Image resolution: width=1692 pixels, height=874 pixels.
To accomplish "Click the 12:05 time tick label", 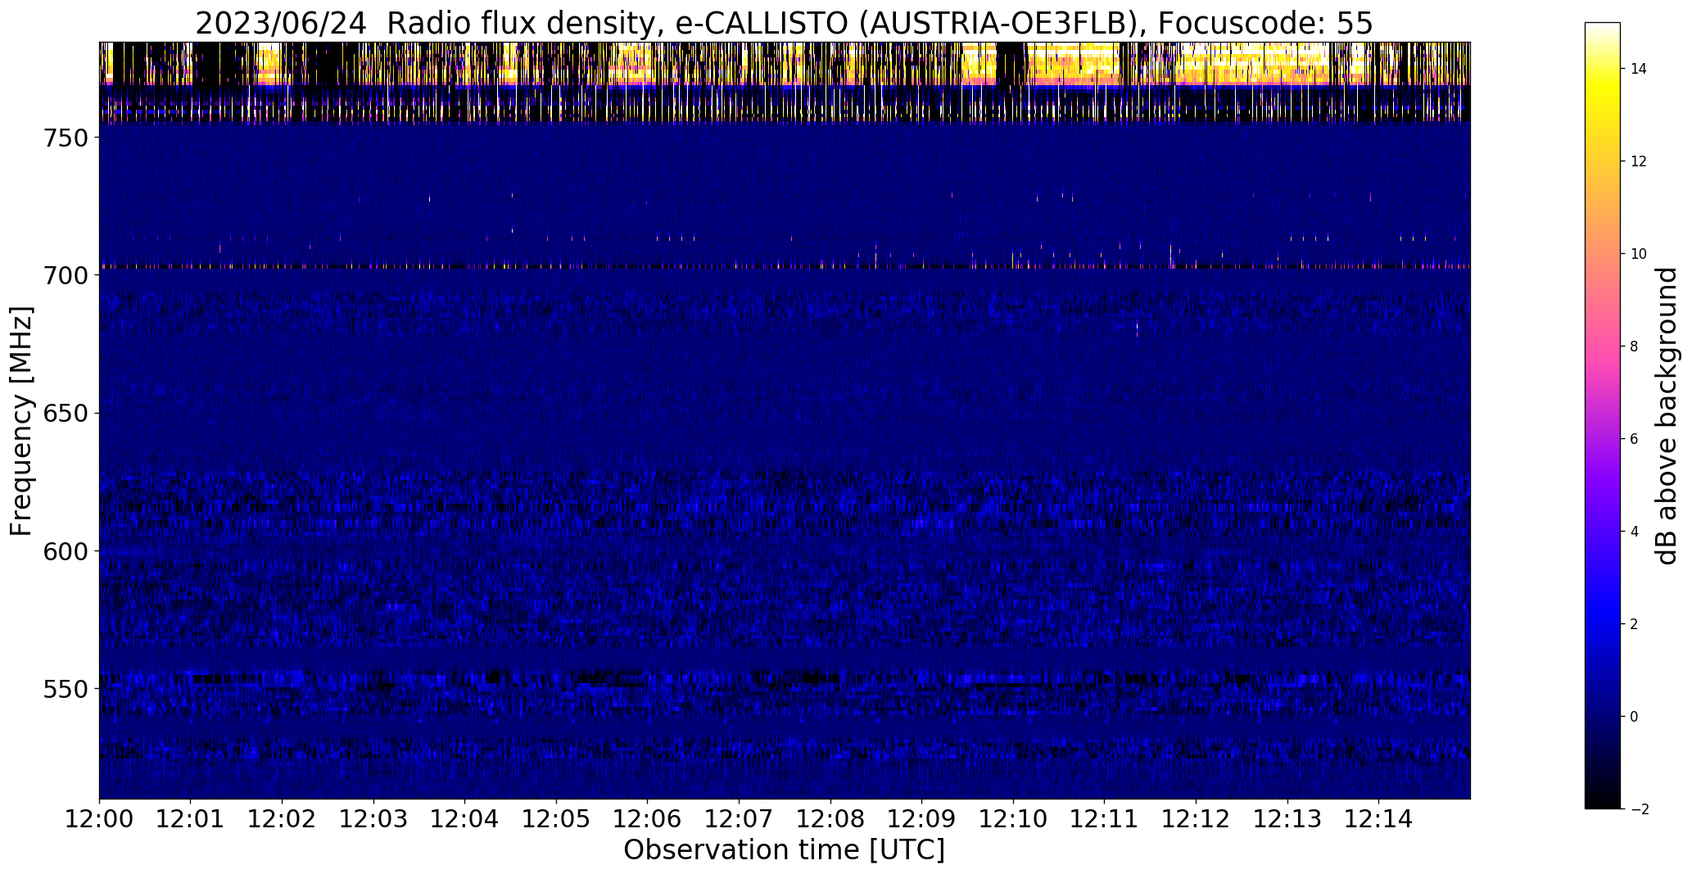I will tap(557, 818).
